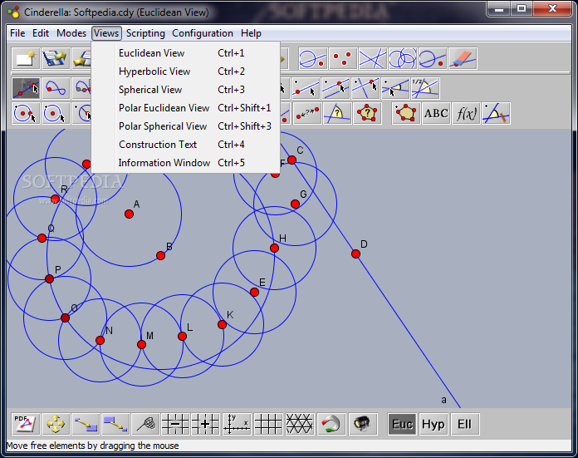This screenshot has height=458, width=578.
Task: Click the Save file floppy icon
Action: 56,59
